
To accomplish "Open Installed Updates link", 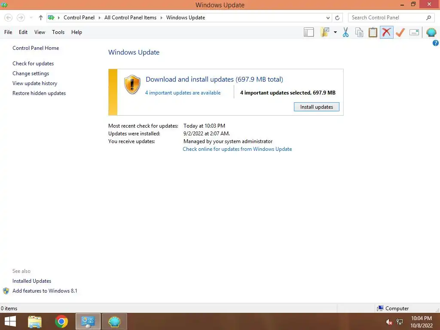I will pos(32,281).
